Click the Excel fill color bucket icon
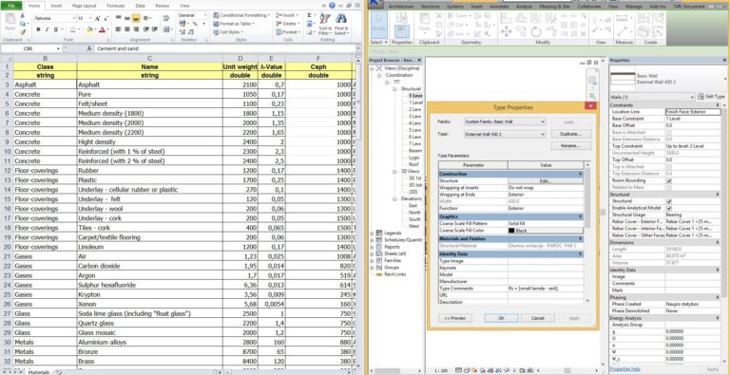This screenshot has width=730, height=375. point(89,29)
